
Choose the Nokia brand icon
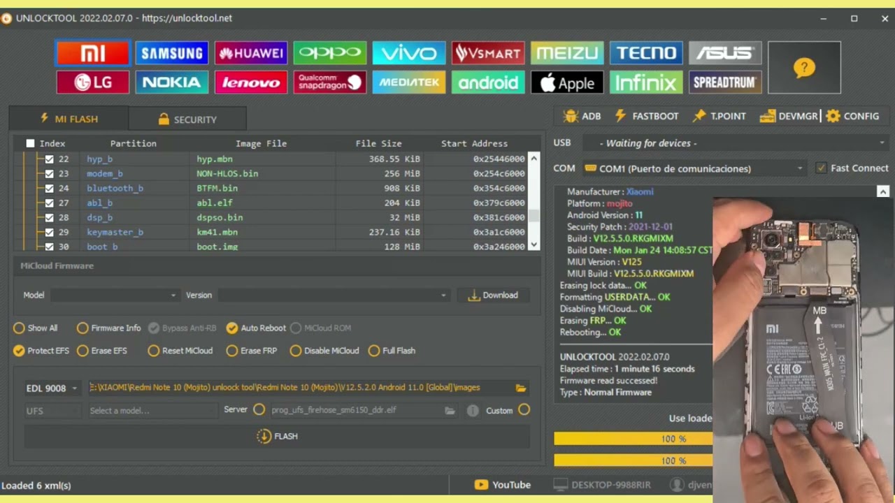point(172,82)
